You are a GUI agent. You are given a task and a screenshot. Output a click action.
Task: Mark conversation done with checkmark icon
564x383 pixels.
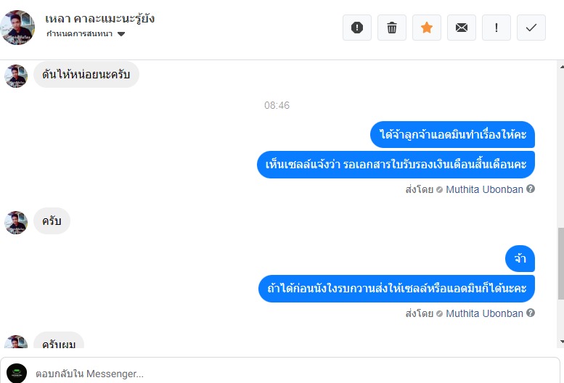(531, 28)
